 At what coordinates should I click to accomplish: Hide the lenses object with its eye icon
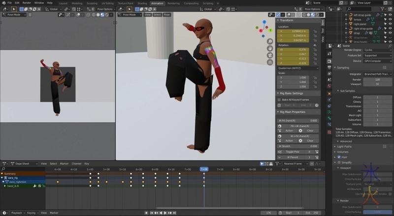tap(390, 19)
